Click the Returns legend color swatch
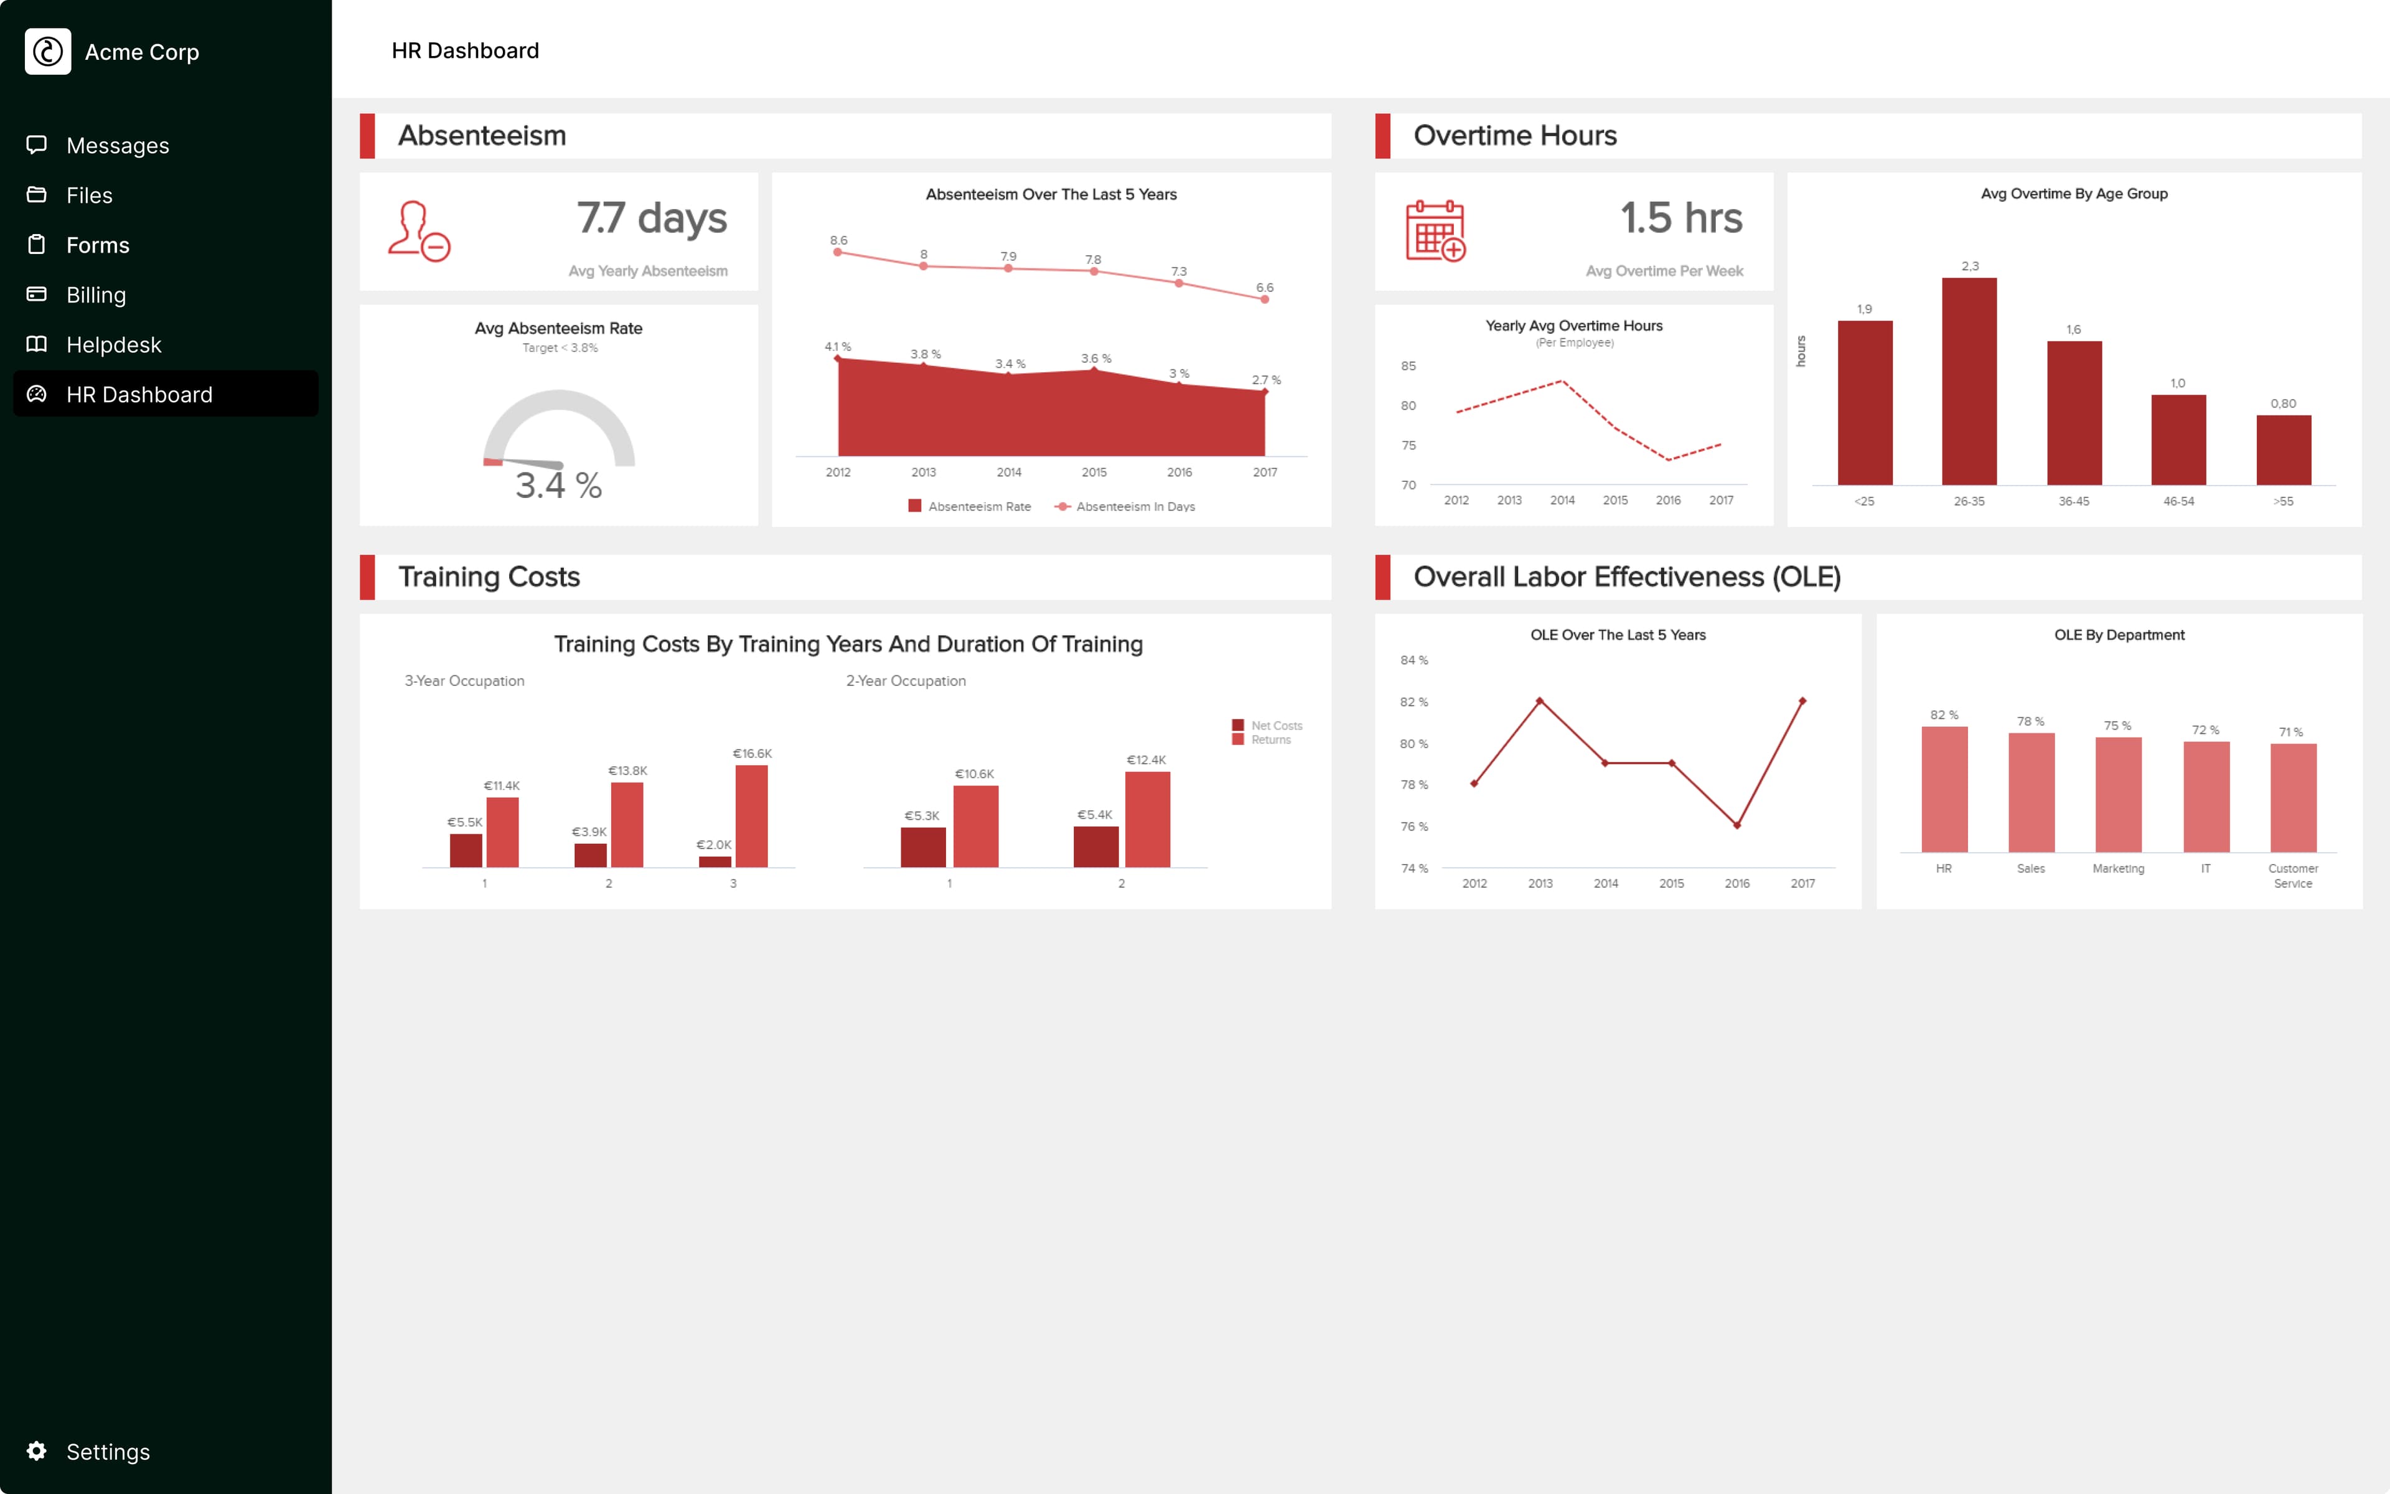 point(1237,740)
